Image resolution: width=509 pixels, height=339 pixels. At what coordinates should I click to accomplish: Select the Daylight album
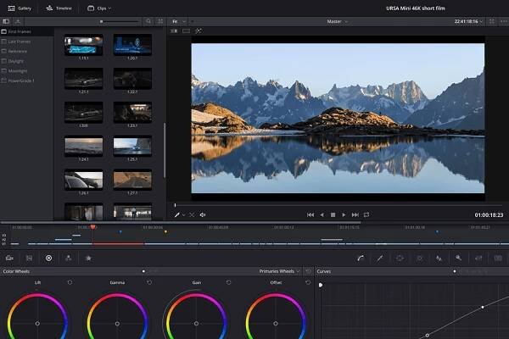coord(26,61)
